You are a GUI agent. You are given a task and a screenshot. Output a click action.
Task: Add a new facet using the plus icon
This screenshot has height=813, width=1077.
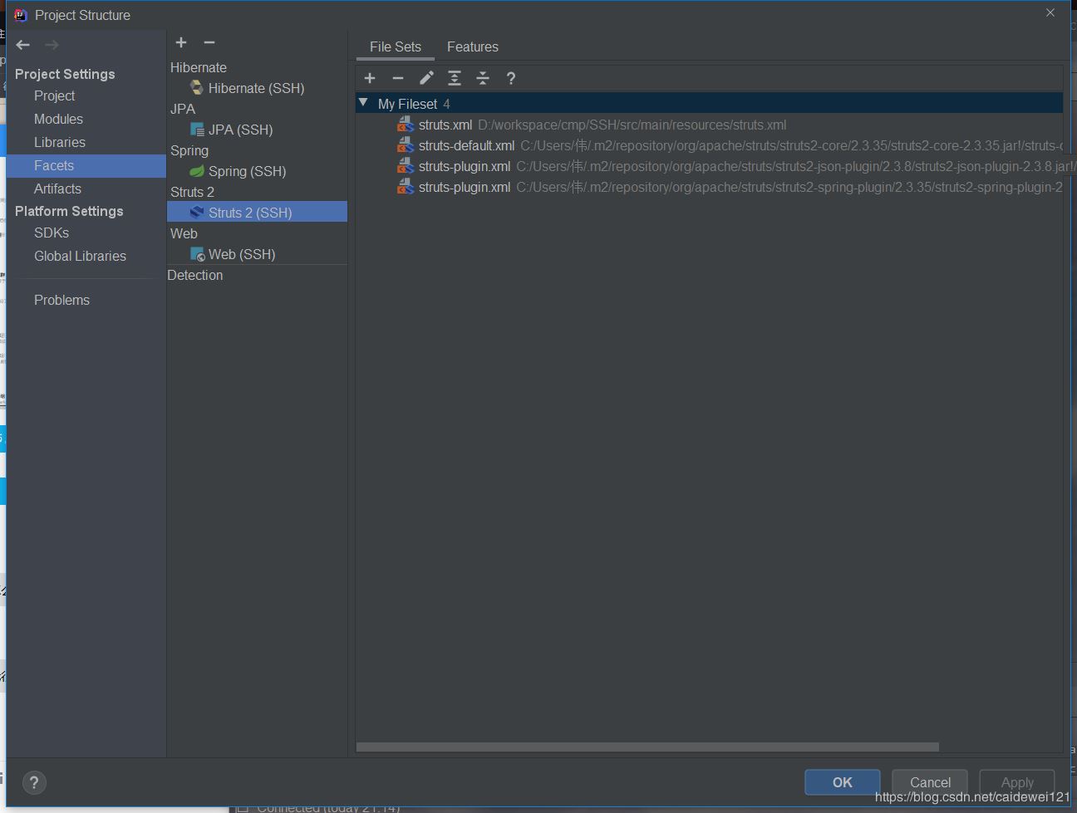click(x=181, y=42)
